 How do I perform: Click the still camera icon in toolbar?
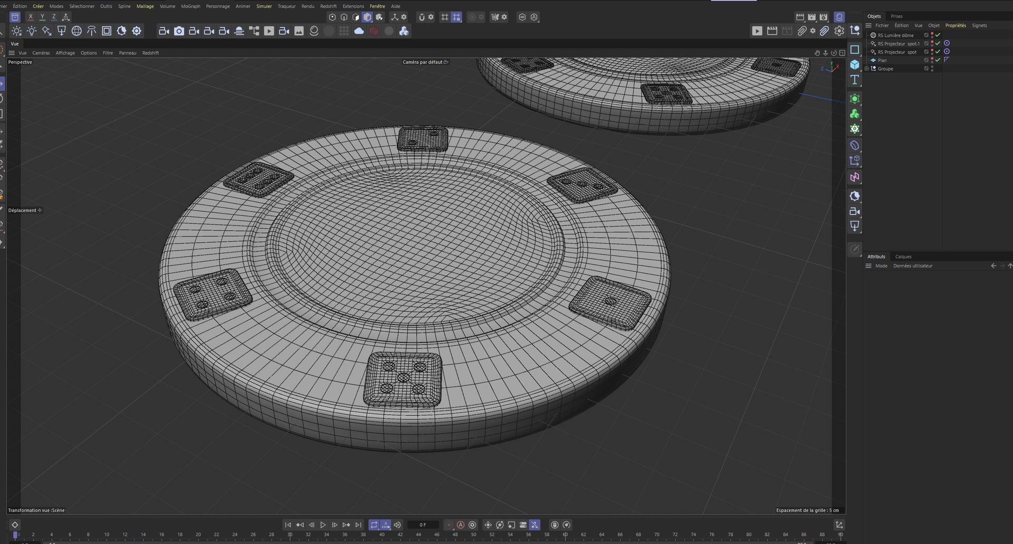(179, 31)
